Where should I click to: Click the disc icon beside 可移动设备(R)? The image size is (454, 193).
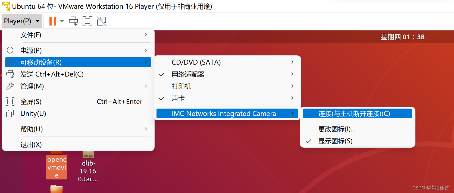point(10,62)
